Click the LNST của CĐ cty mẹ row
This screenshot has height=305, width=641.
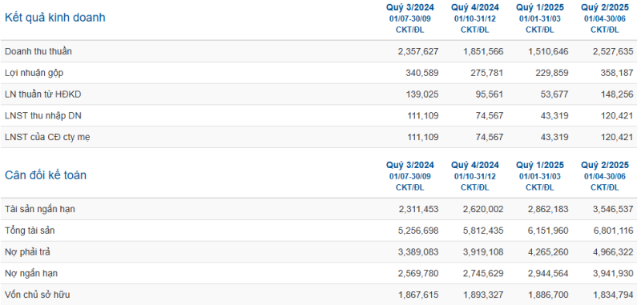click(x=319, y=137)
